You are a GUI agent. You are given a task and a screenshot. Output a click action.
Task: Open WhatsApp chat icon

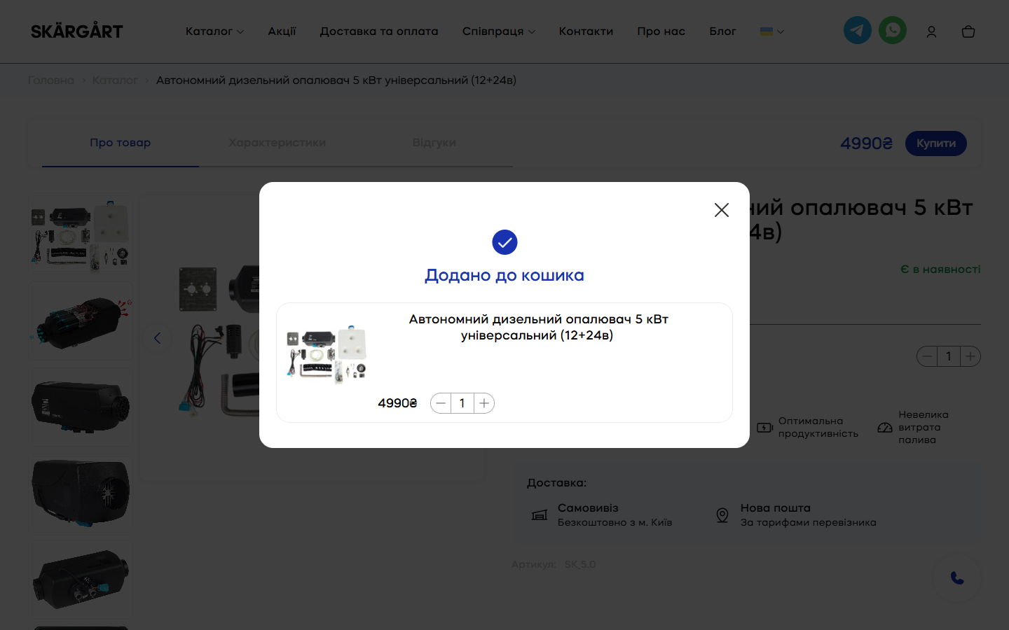point(893,31)
